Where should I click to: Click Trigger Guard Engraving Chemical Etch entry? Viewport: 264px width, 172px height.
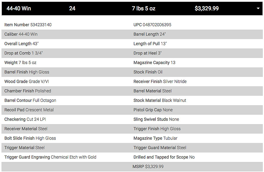[50, 157]
